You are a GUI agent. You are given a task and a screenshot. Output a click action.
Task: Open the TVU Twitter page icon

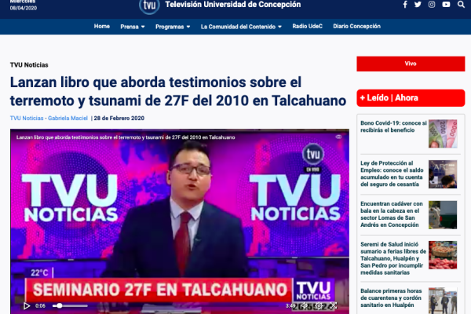(x=418, y=5)
